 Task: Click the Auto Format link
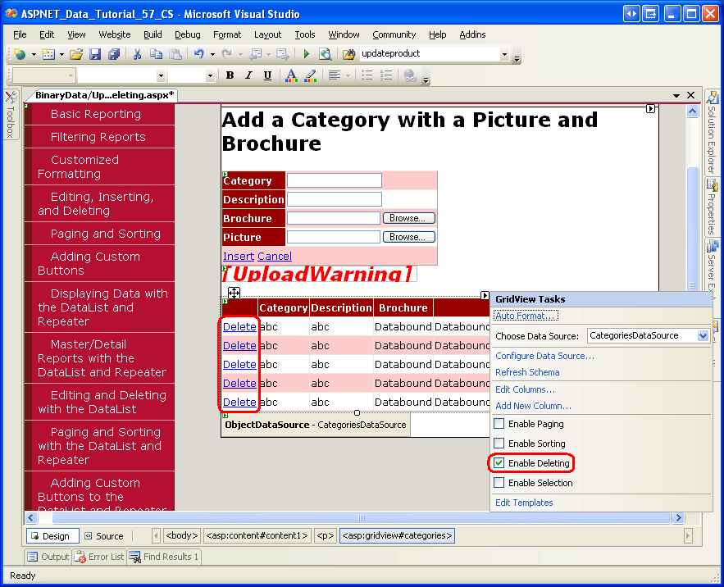coord(526,316)
